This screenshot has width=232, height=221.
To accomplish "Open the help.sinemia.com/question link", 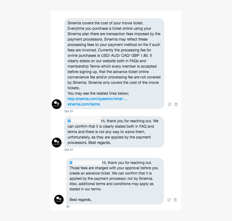I will point(98,99).
